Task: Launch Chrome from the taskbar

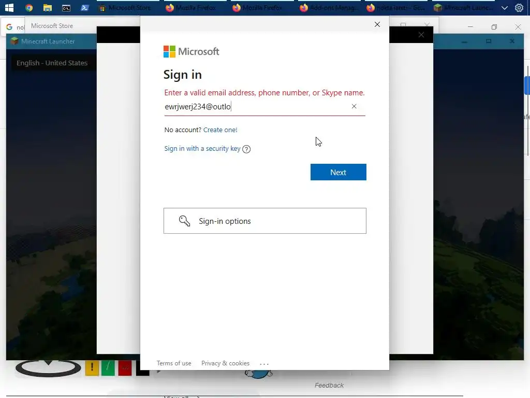Action: (x=29, y=7)
